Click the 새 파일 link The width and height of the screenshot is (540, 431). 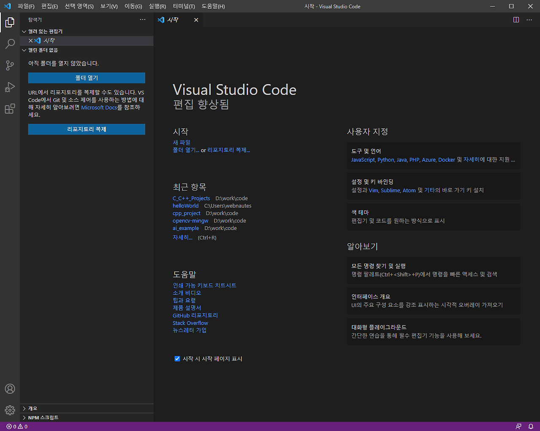[181, 143]
